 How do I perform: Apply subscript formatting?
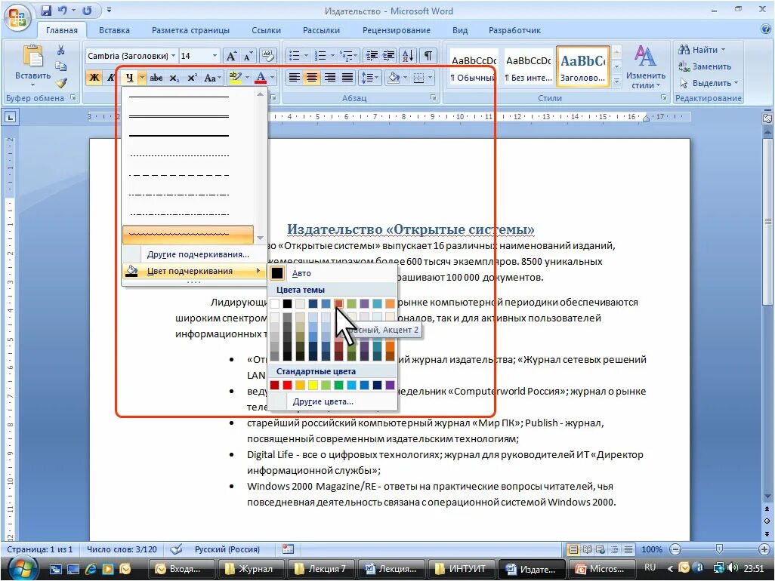click(174, 78)
